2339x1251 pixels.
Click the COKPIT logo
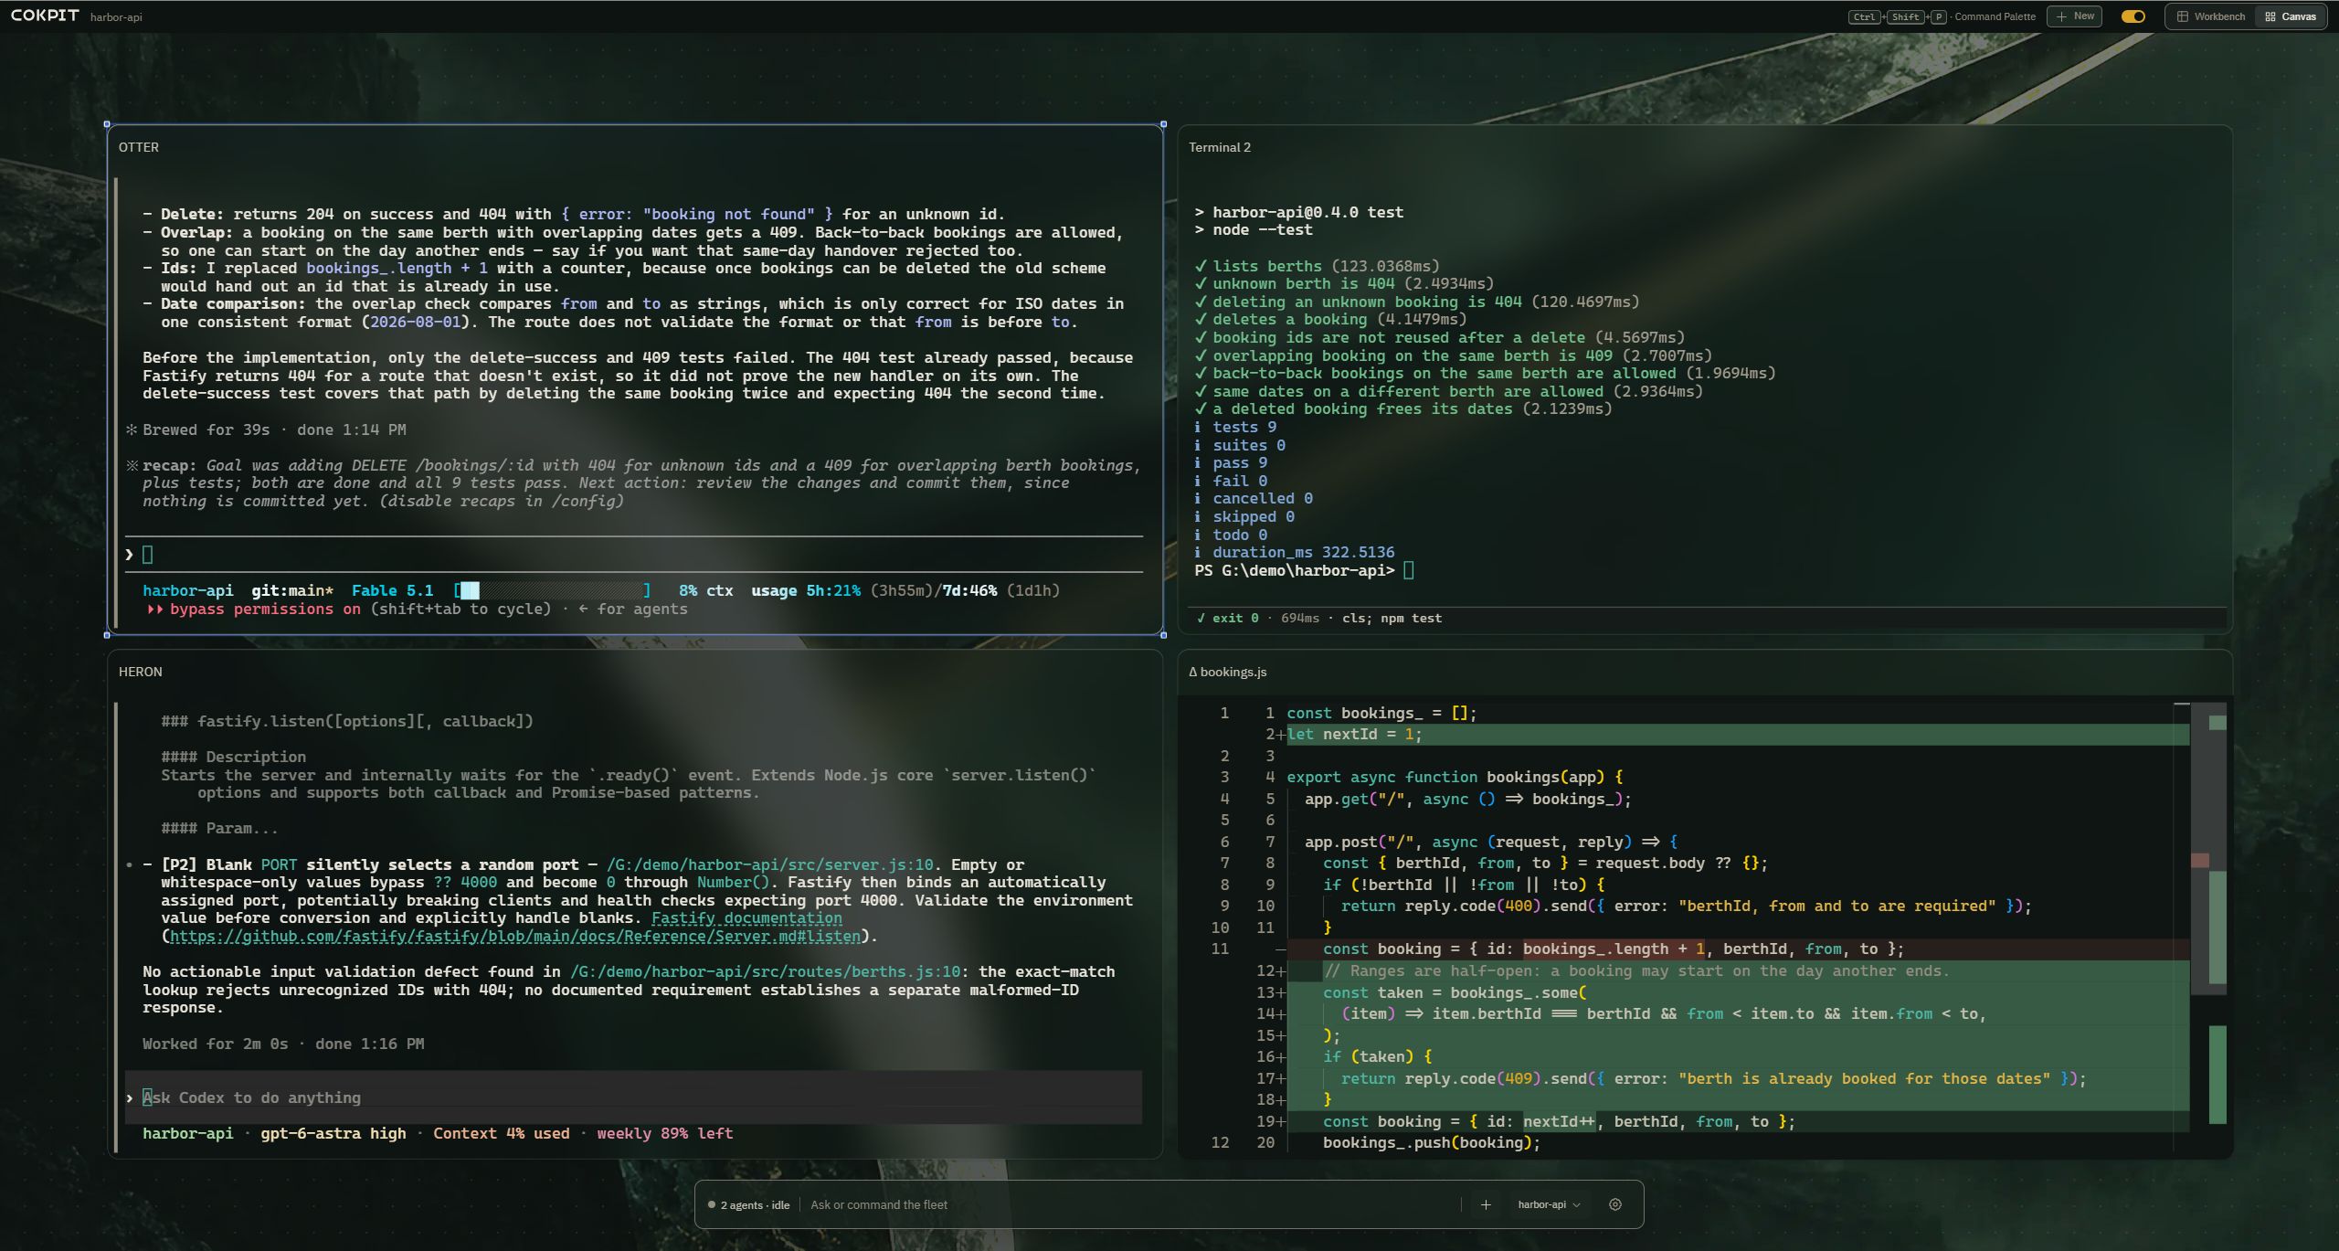pyautogui.click(x=45, y=16)
